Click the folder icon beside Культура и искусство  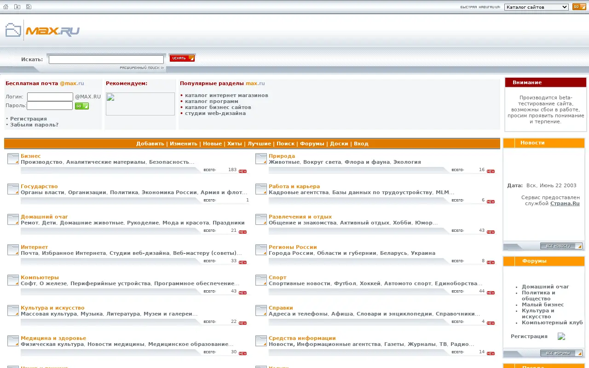point(13,310)
